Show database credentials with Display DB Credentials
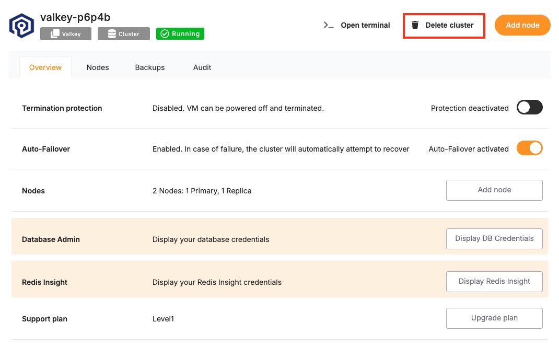559x346 pixels. pos(494,239)
